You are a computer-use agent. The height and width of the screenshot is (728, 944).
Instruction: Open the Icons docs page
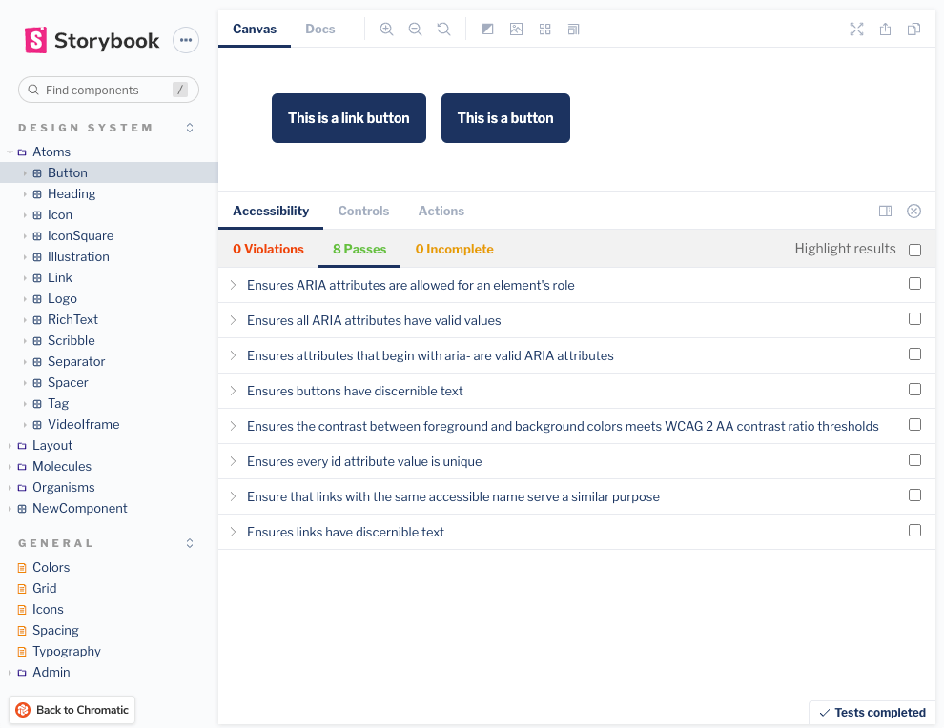(x=48, y=610)
